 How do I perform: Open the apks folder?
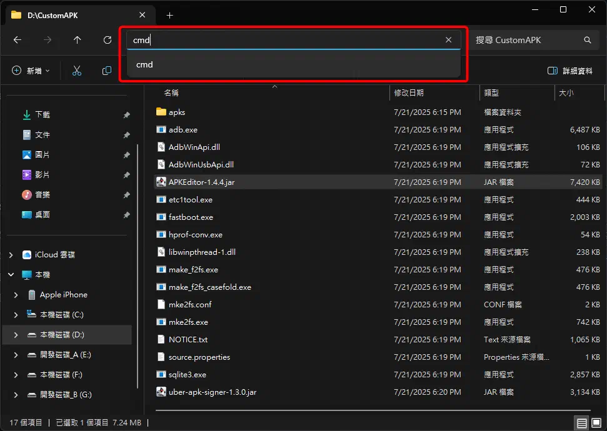click(x=177, y=112)
